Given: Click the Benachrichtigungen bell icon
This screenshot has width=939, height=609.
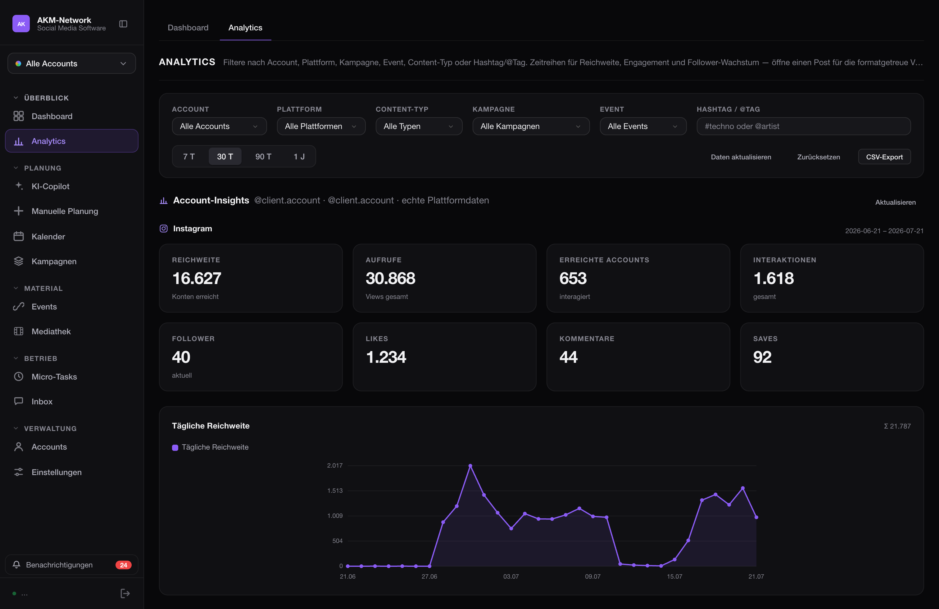Looking at the screenshot, I should pyautogui.click(x=16, y=564).
